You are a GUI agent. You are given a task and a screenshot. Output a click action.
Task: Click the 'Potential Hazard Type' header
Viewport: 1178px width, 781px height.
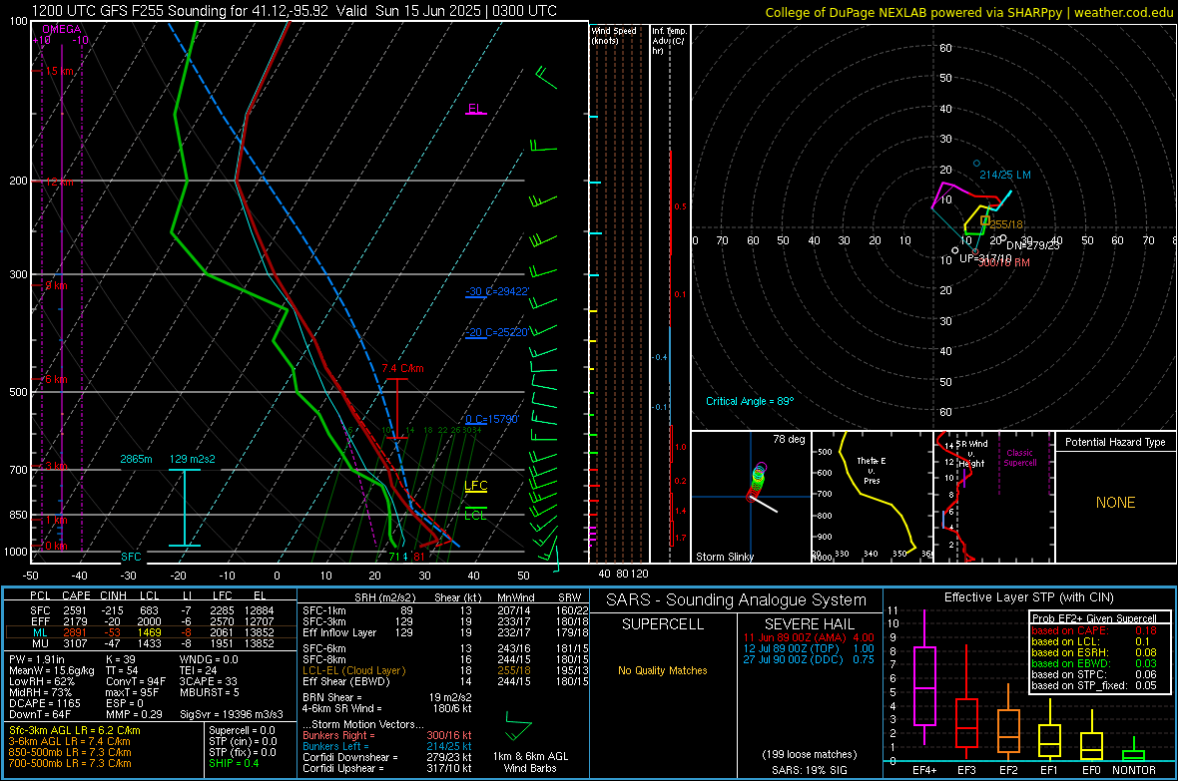[1116, 442]
